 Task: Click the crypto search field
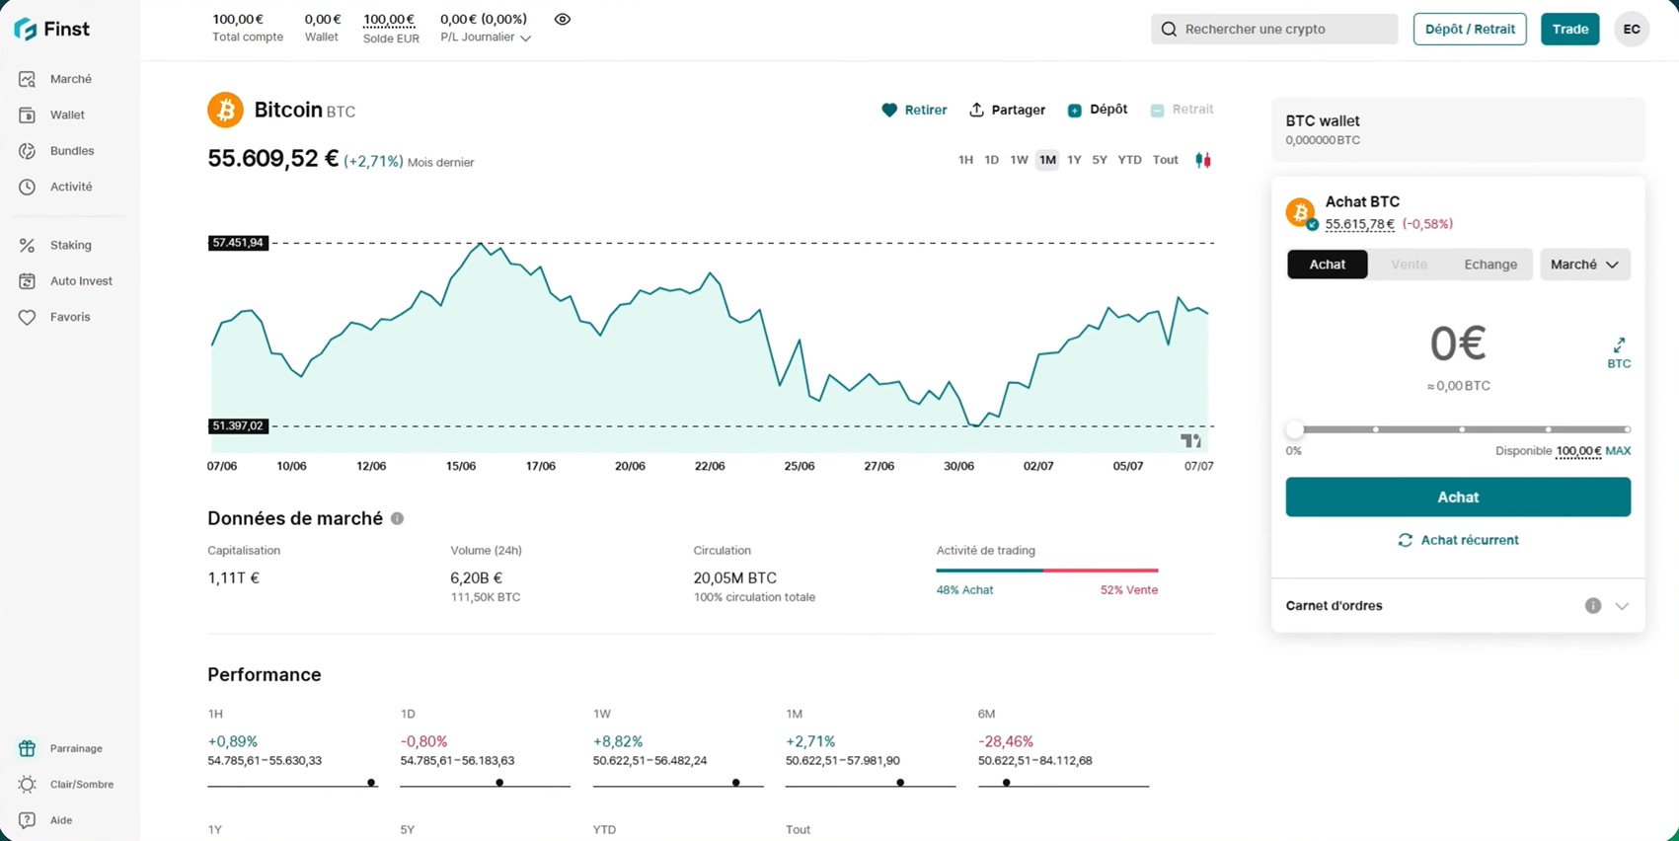click(x=1274, y=29)
